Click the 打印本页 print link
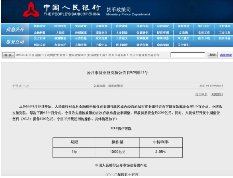This screenshot has width=233, height=178. (202, 94)
